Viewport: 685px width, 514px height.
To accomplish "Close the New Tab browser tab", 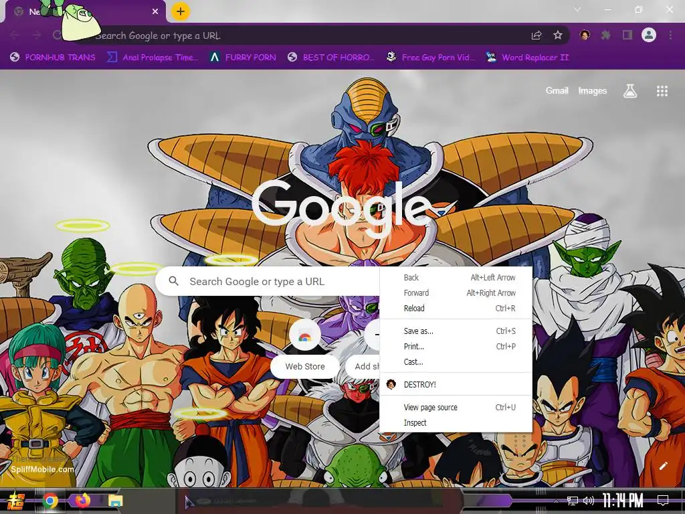I will [155, 11].
